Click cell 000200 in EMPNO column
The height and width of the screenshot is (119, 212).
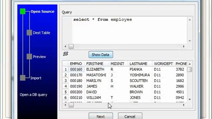[x=77, y=92]
